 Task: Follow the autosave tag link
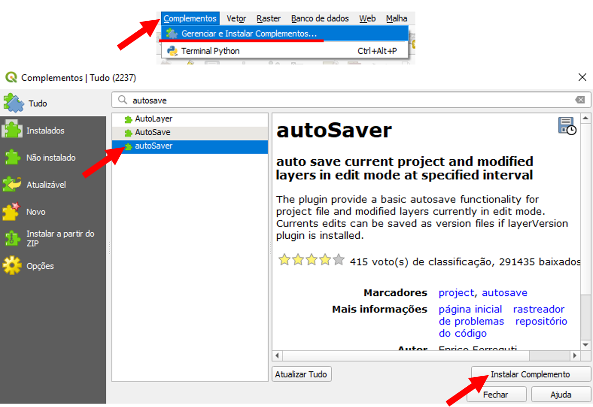[x=504, y=293]
